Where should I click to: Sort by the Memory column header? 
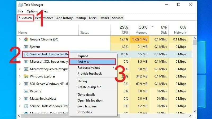[x=139, y=30]
